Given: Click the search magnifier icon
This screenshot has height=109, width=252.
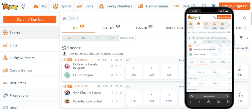Looking at the screenshot, I should (x=245, y=18).
